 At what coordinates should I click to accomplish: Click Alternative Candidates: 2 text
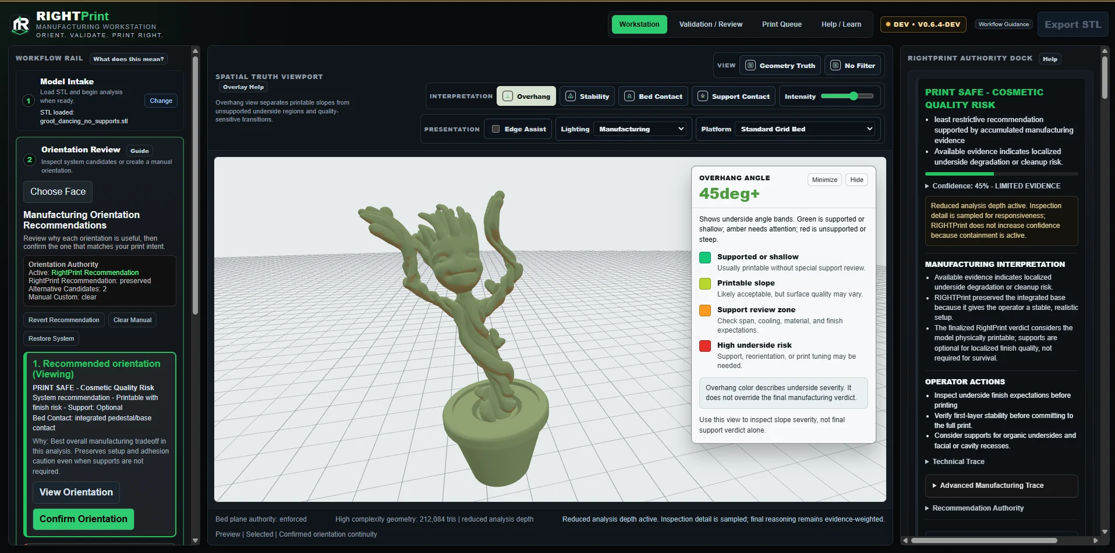68,289
